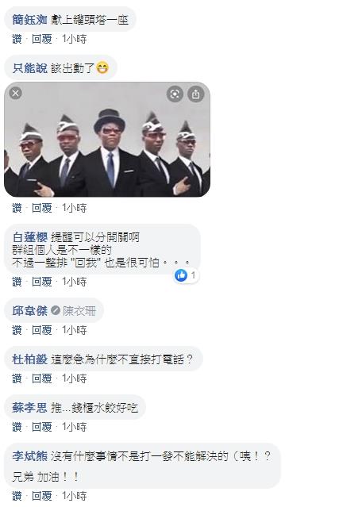Open the blue thumbs-up reaction count badge
This screenshot has height=507, width=339.
point(186,275)
